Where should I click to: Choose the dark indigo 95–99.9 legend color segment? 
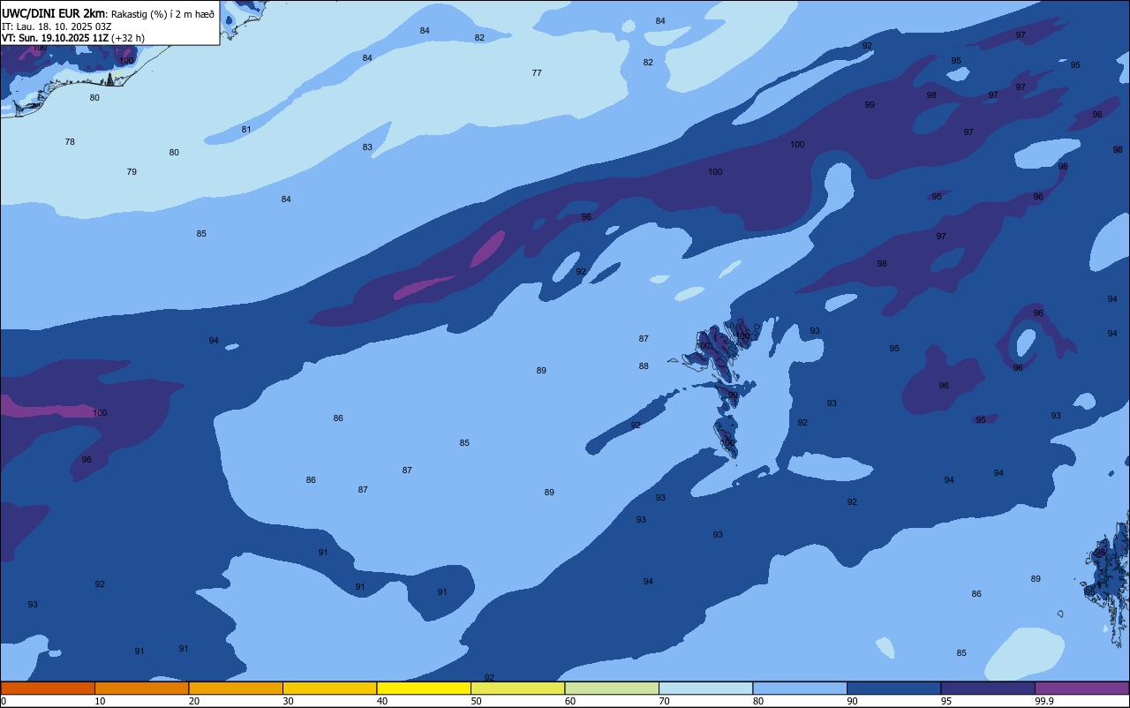tap(988, 688)
